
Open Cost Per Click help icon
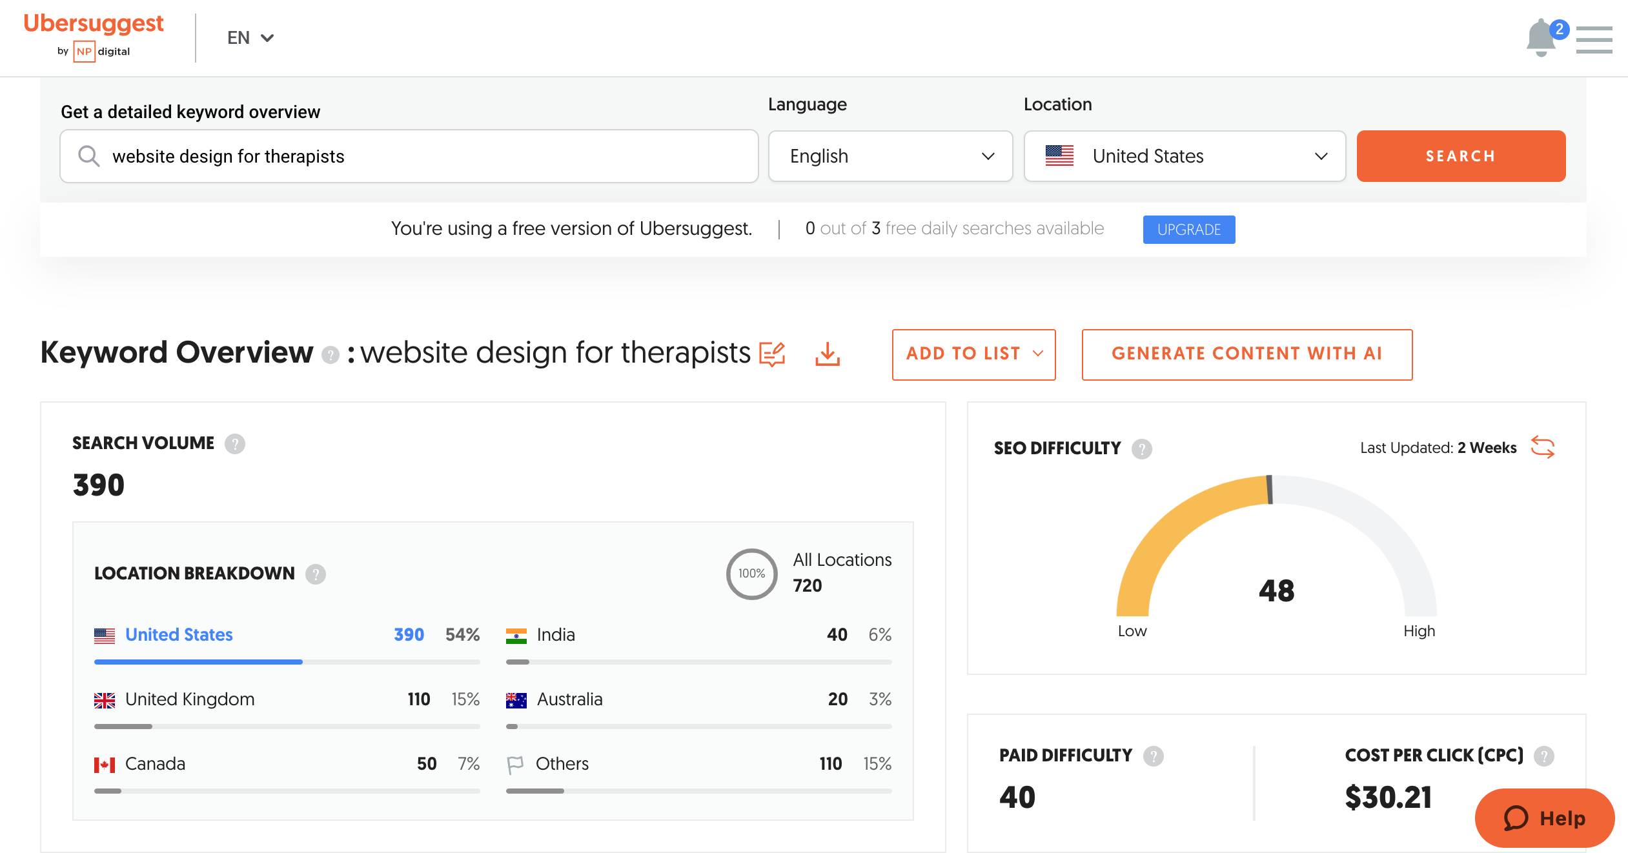pos(1544,756)
